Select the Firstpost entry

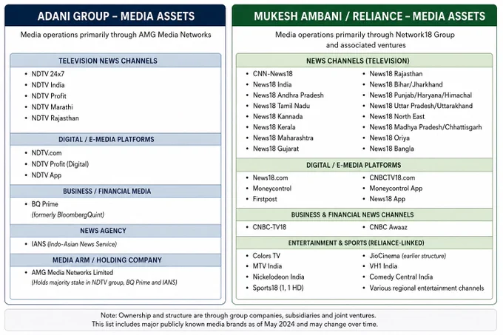point(265,199)
